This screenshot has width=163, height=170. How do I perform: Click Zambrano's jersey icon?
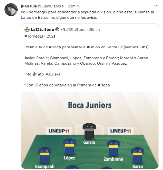[113, 148]
